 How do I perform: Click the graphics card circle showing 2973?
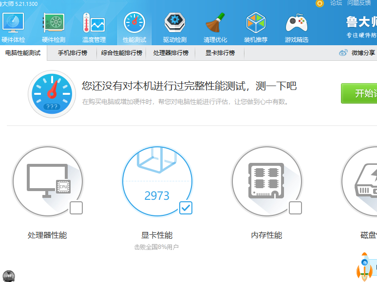click(157, 181)
